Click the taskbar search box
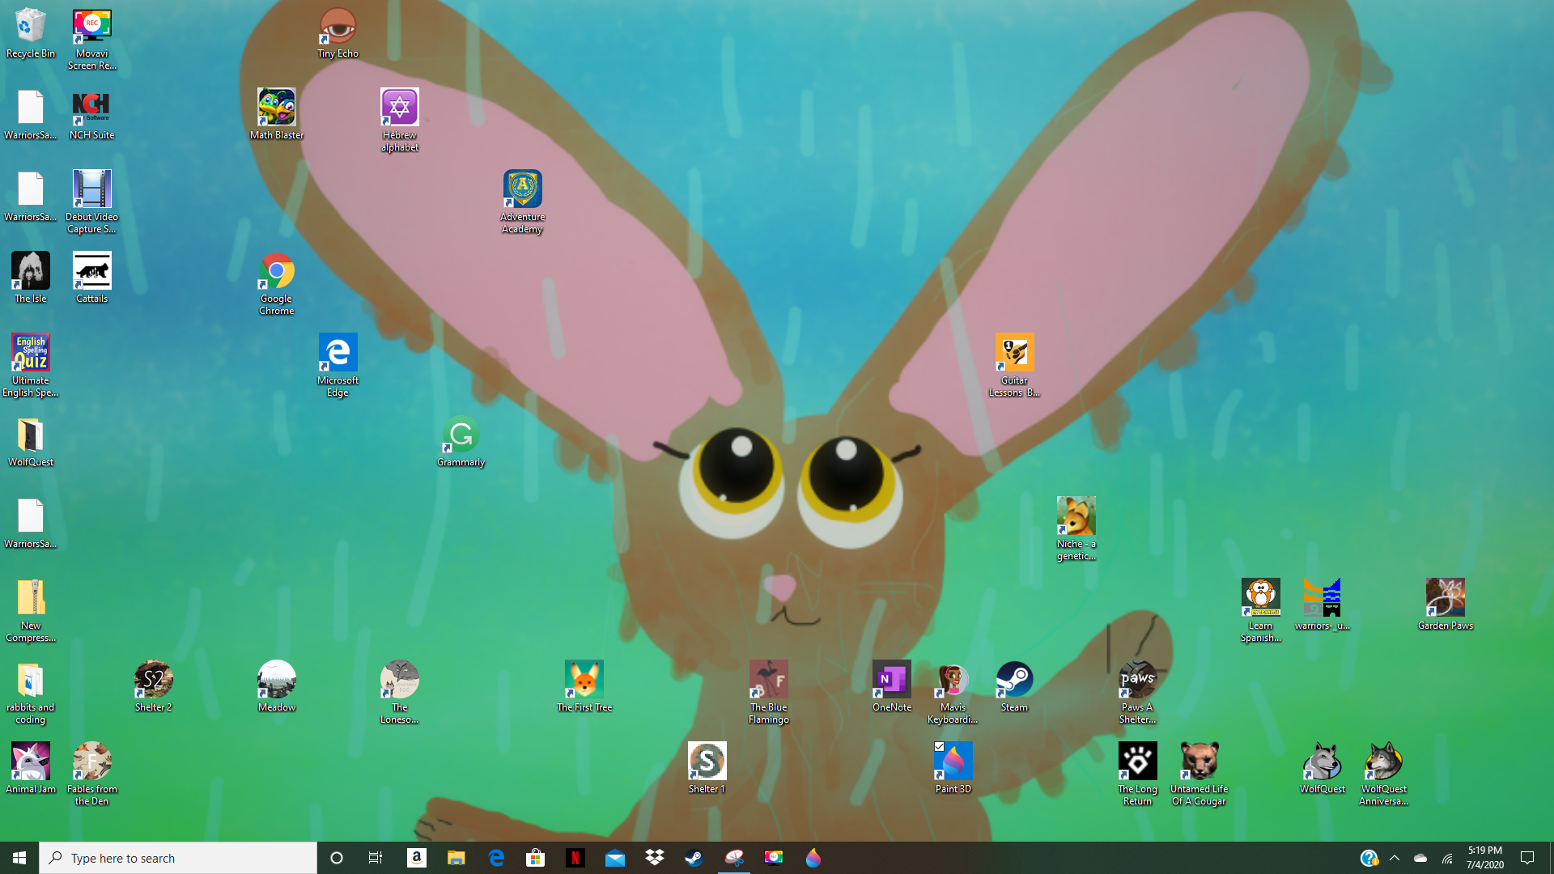 point(178,858)
